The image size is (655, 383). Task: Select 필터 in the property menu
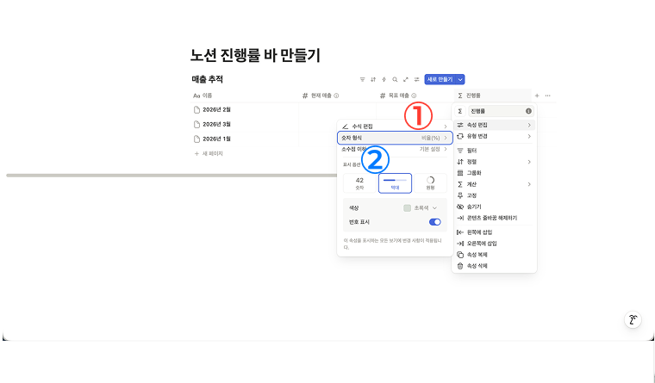click(x=494, y=151)
